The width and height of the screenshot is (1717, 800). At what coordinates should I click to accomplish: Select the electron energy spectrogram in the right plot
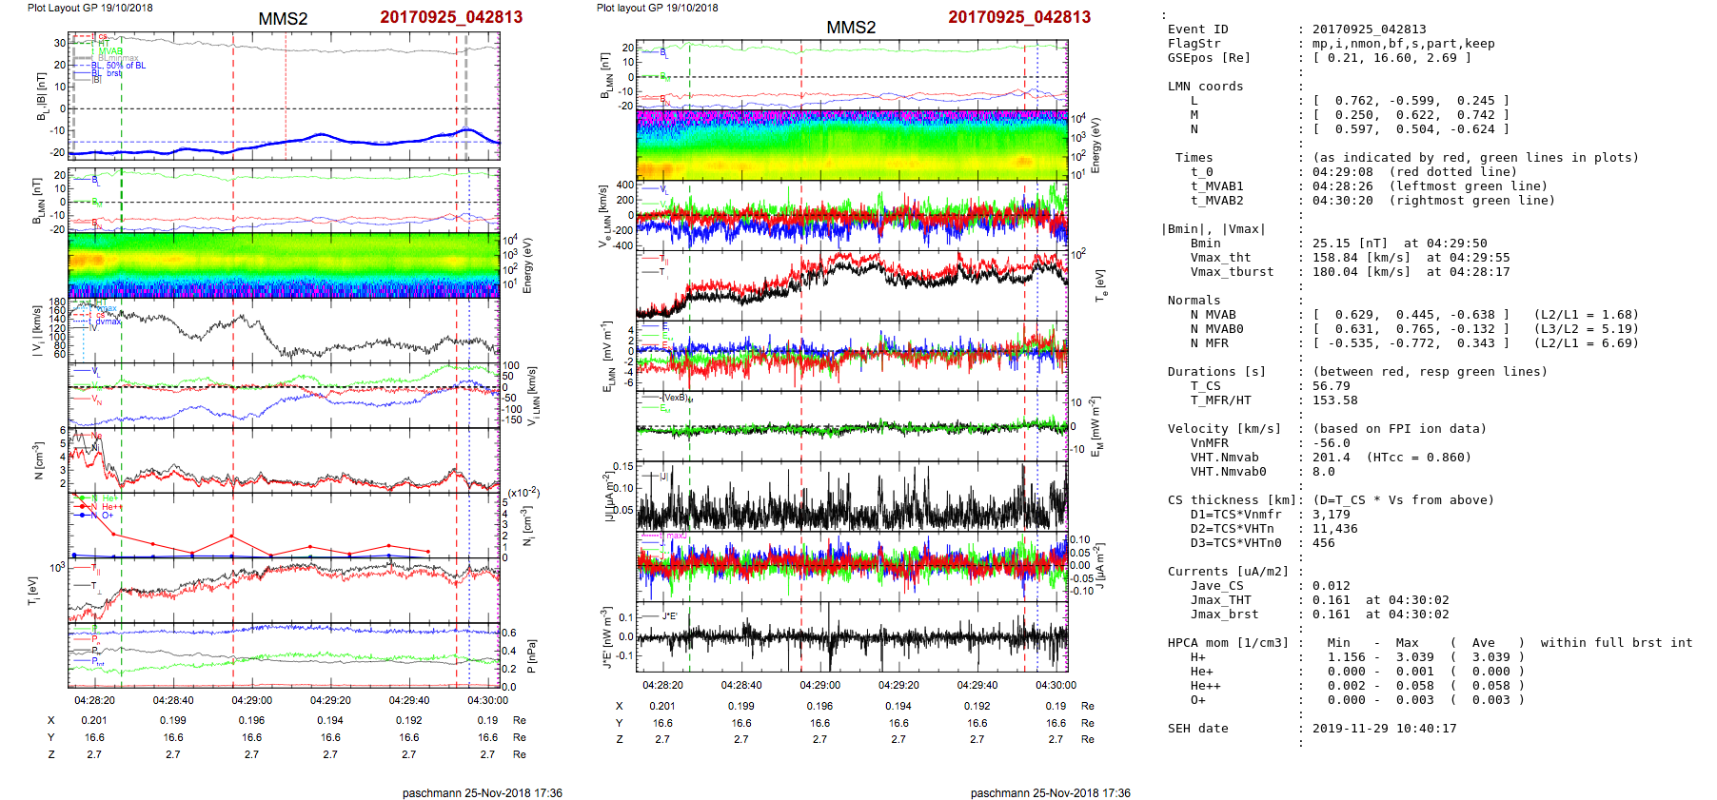point(852,145)
